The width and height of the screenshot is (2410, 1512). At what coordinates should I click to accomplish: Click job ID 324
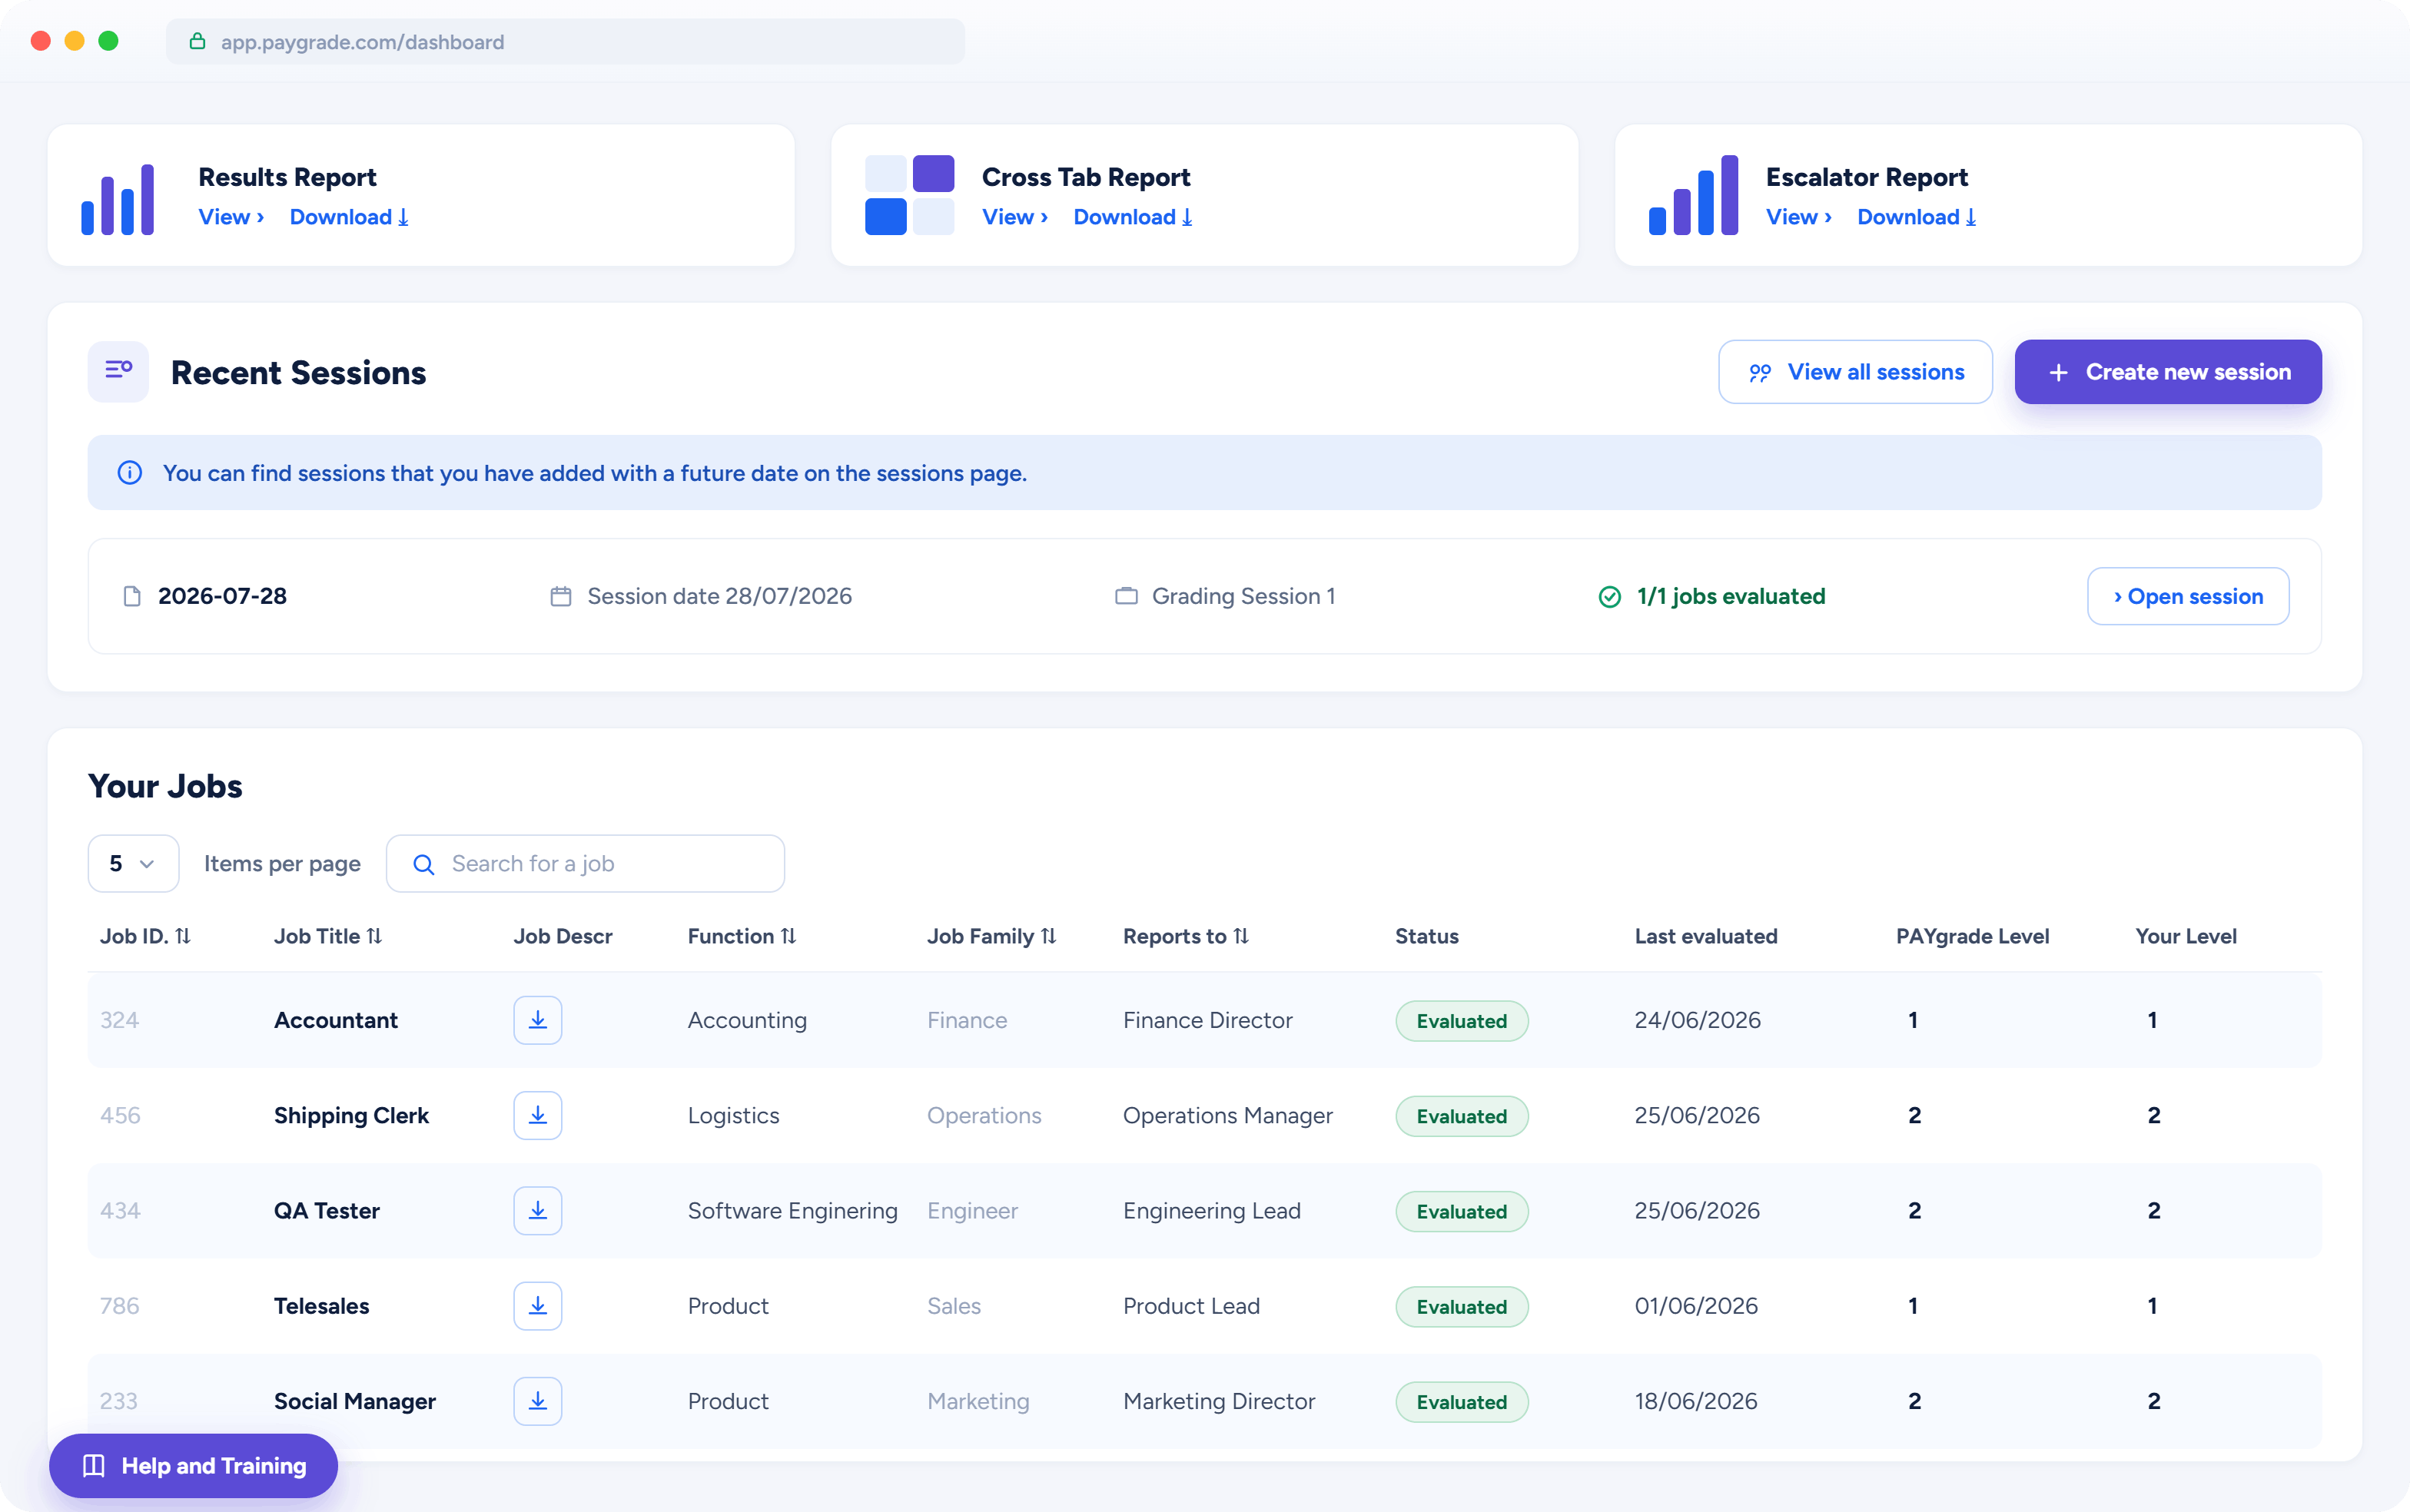119,1020
